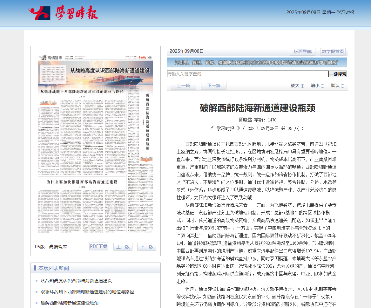This screenshot has width=371, height=308.
Task: Click the 05版：高端智库 page label
Action: pyautogui.click(x=51, y=247)
